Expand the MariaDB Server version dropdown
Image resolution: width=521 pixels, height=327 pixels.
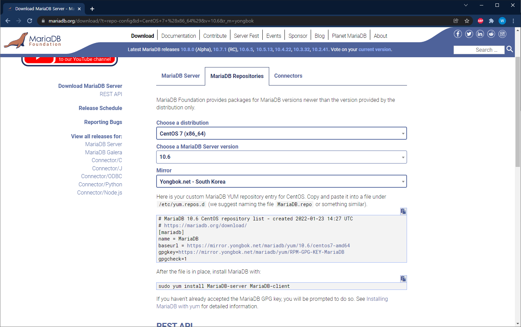[281, 157]
